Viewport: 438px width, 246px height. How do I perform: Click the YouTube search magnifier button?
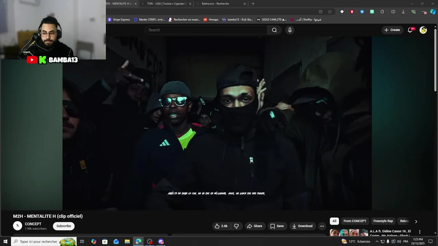[274, 30]
